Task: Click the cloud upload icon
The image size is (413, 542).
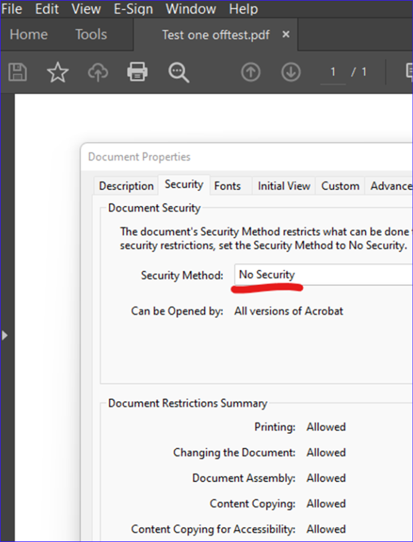Action: [98, 72]
